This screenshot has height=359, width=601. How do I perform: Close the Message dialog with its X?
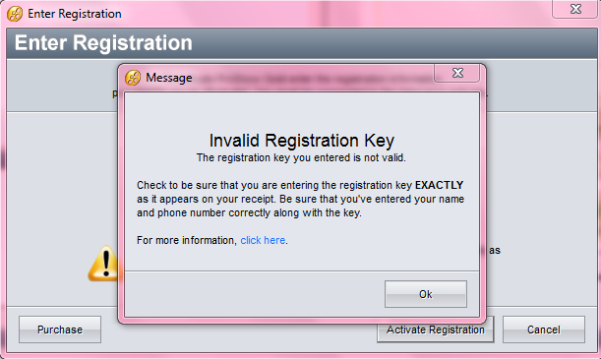point(456,73)
